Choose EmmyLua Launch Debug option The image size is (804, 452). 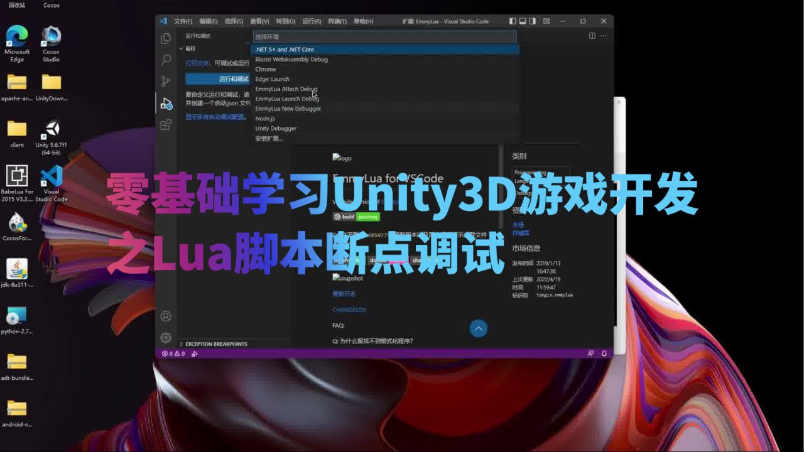(385, 99)
